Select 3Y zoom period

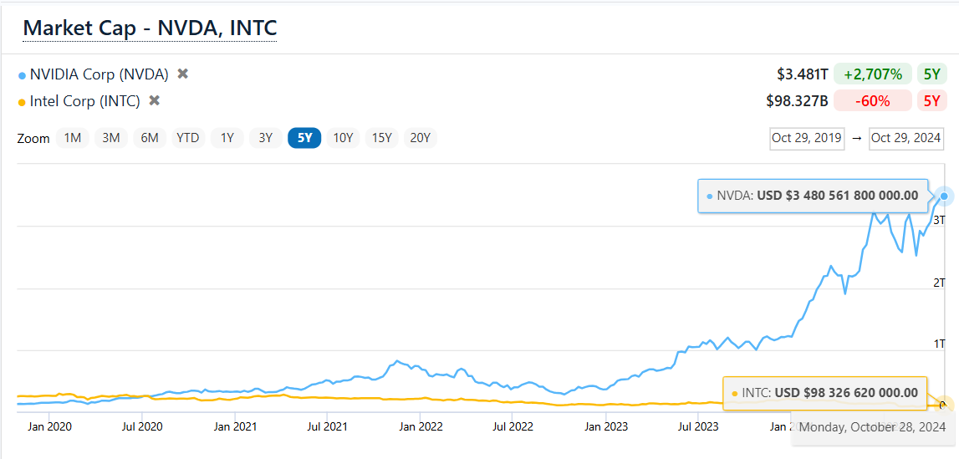(x=265, y=138)
